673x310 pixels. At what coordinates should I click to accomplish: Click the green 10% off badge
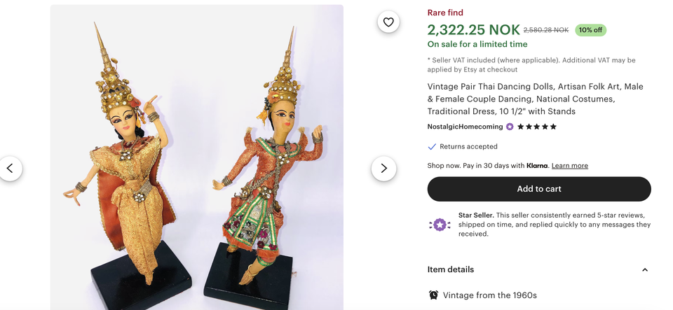pos(590,30)
